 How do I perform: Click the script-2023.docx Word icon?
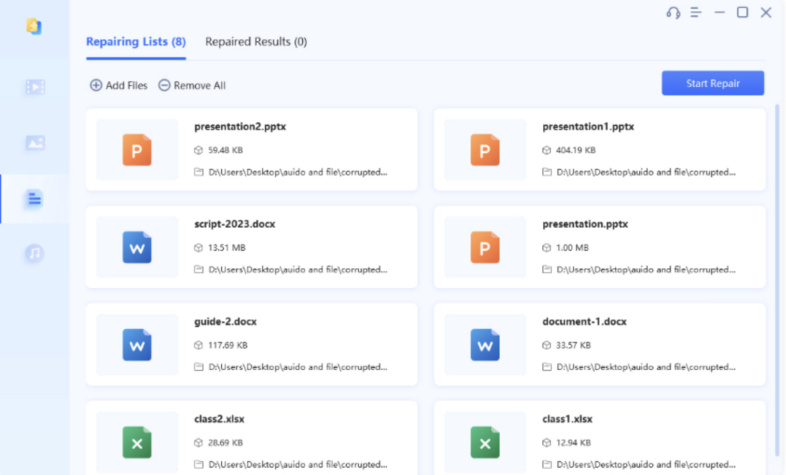pyautogui.click(x=137, y=247)
